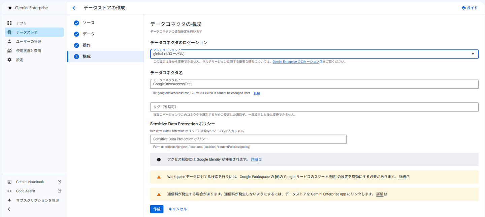485x217 pixels.
Task: Click external-link icon beside Gemini Notebook
Action: click(59, 182)
